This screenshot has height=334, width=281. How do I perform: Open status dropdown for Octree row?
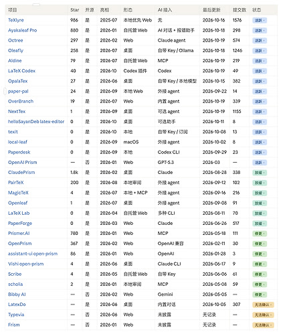[260, 41]
